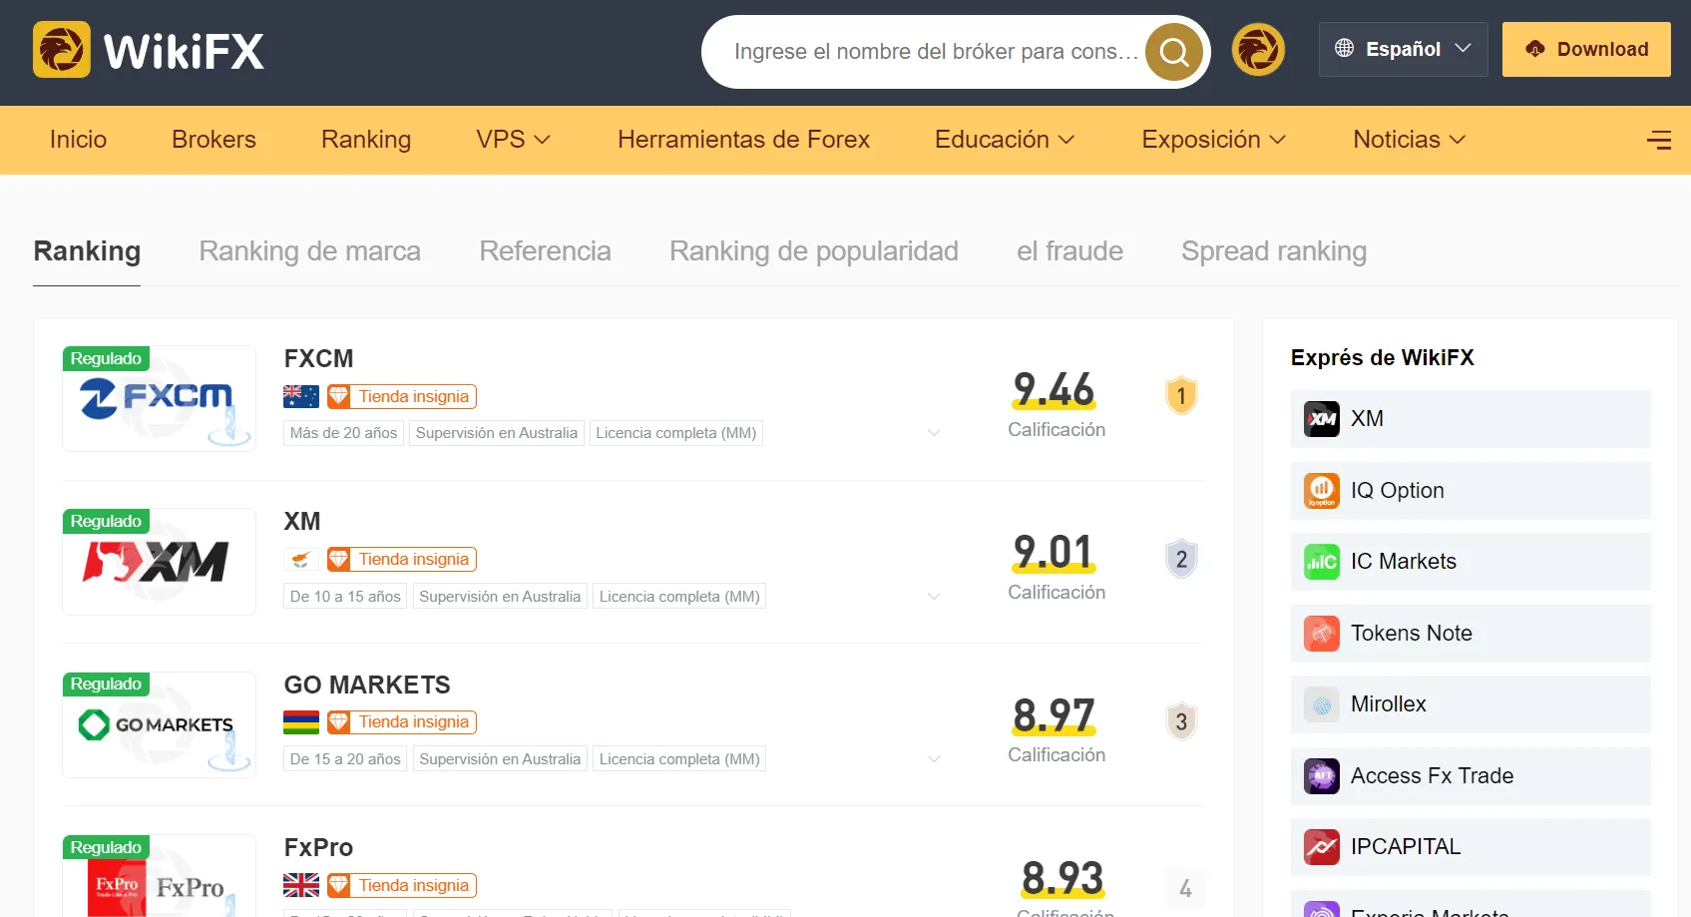
Task: Open the Español language dropdown
Action: click(x=1403, y=49)
